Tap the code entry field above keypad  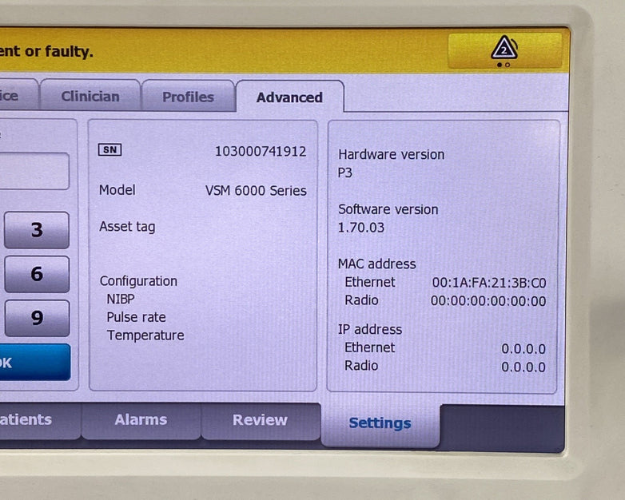(x=34, y=171)
